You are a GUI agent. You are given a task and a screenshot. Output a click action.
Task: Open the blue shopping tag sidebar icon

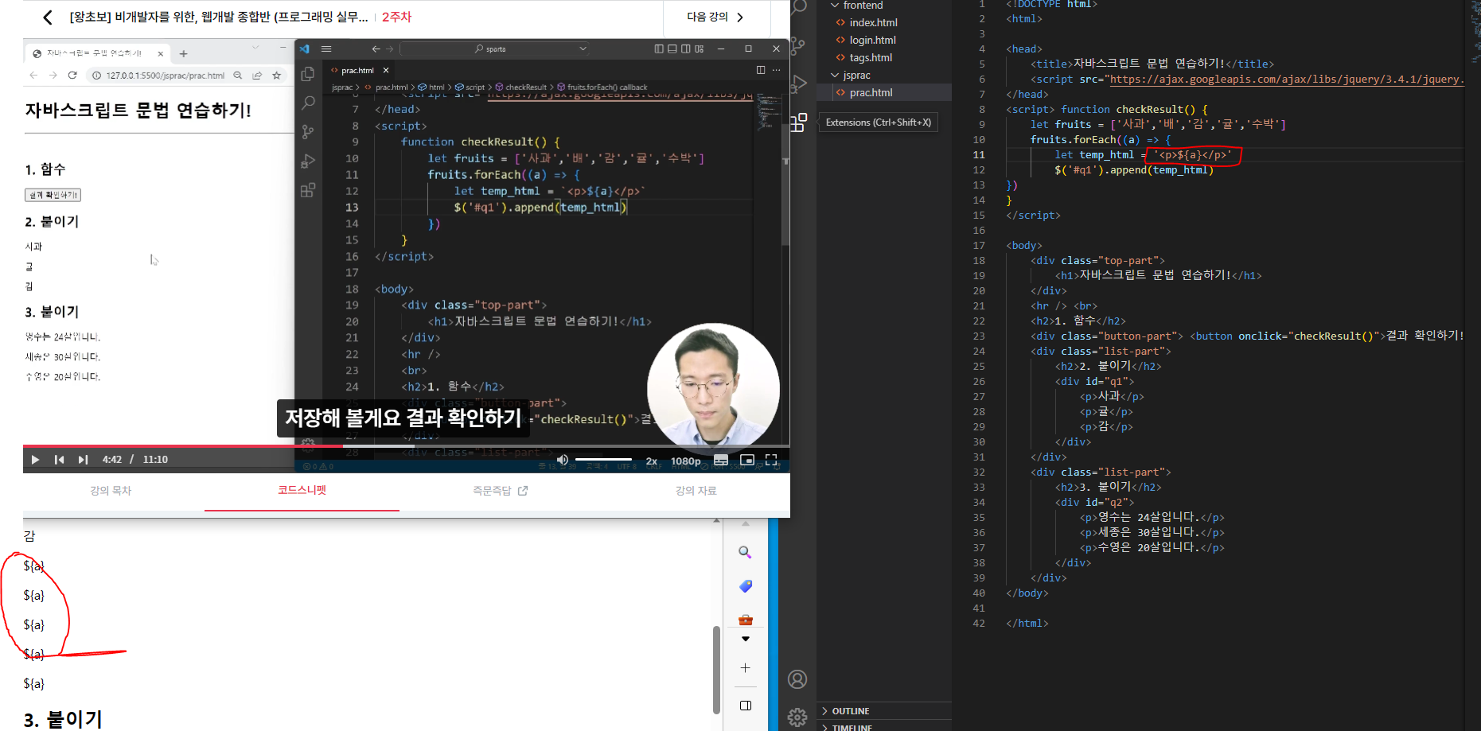tap(745, 586)
